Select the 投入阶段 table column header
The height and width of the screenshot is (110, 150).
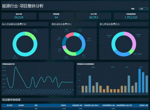click(9, 105)
